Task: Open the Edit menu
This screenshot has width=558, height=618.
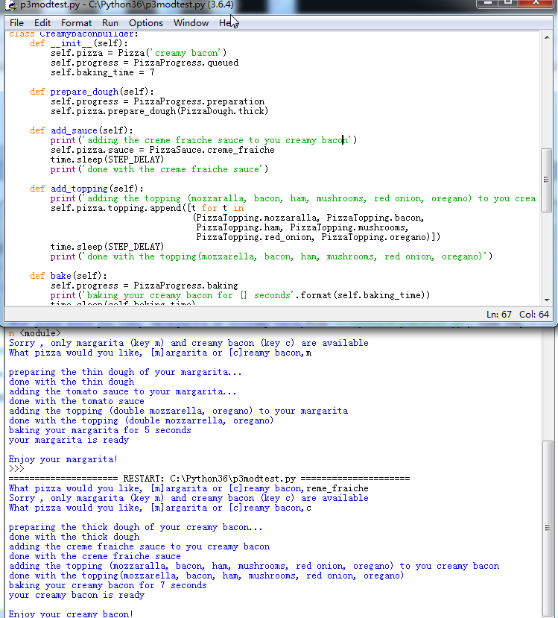Action: tap(42, 23)
